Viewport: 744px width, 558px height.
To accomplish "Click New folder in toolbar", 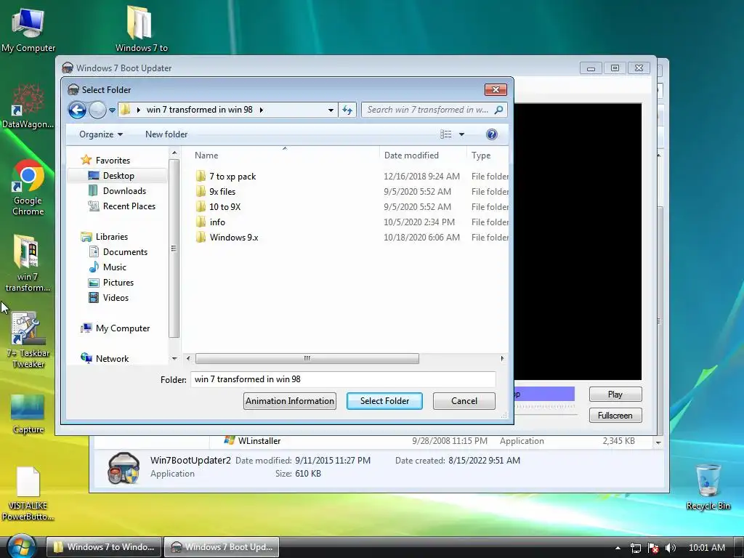I will [x=166, y=134].
